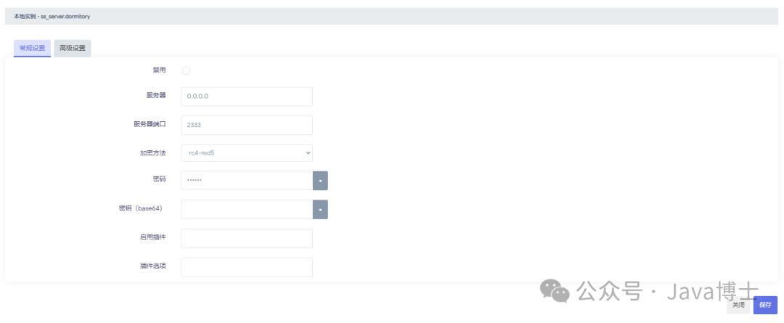Focus the 启用插件 text field
Viewport: 784px width, 323px height.
[246, 238]
